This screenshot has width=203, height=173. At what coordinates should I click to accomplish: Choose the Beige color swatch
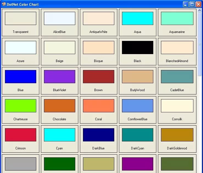60,48
